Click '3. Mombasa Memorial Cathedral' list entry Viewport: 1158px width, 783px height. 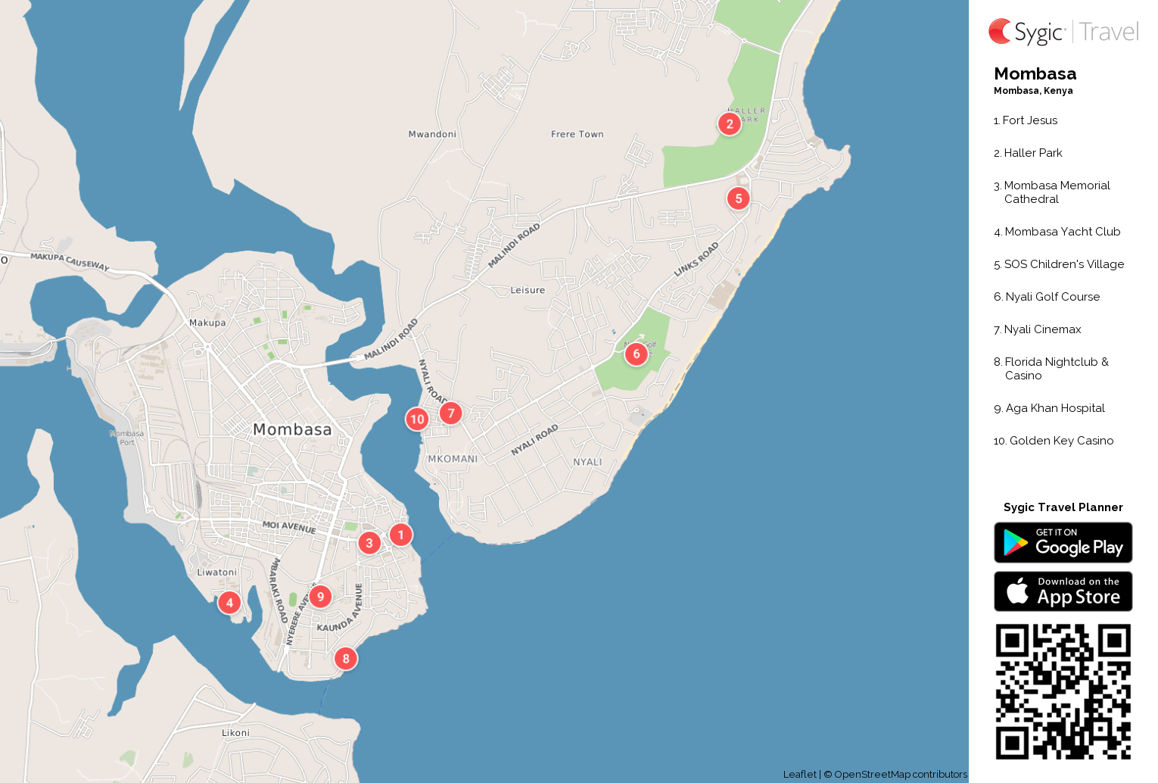[1052, 192]
